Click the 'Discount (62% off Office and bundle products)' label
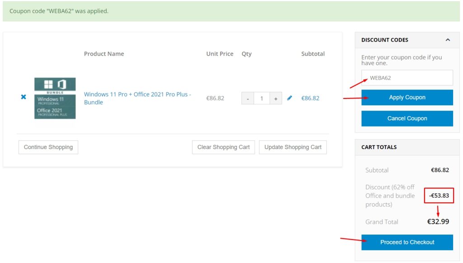The width and height of the screenshot is (463, 263). tap(390, 196)
